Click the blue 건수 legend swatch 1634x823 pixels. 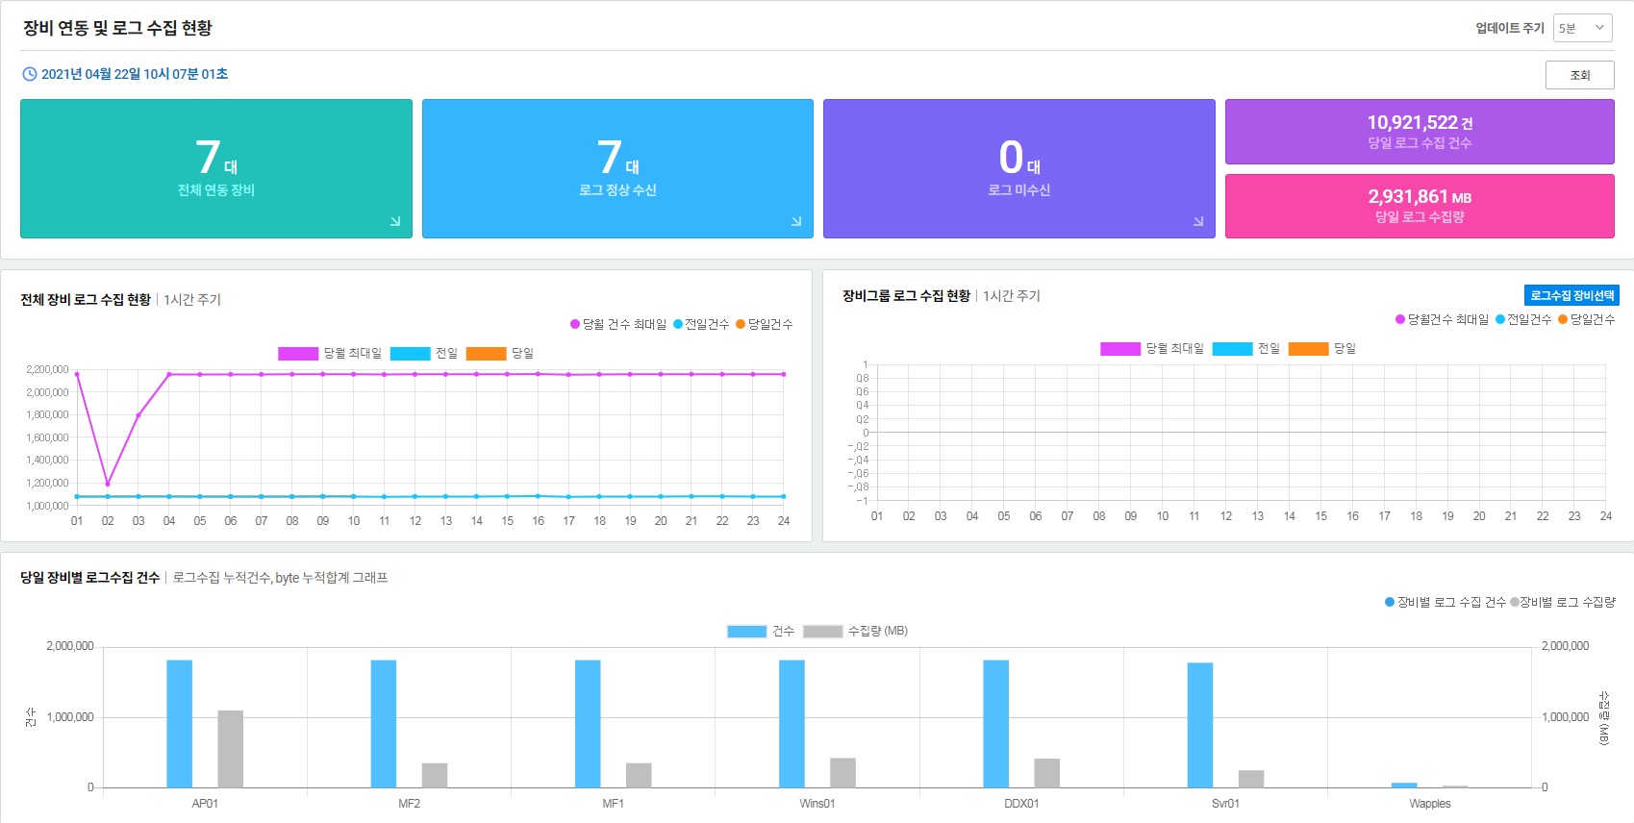click(746, 632)
